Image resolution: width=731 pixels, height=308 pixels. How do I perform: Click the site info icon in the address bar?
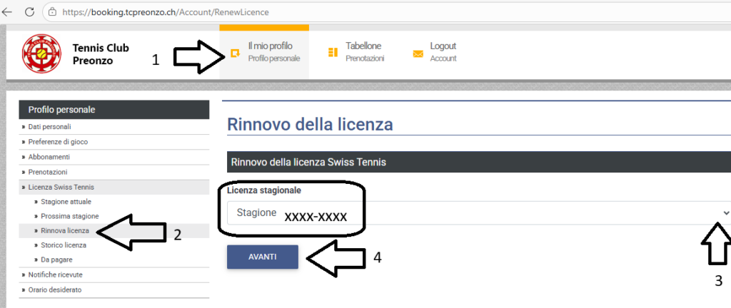(x=52, y=12)
